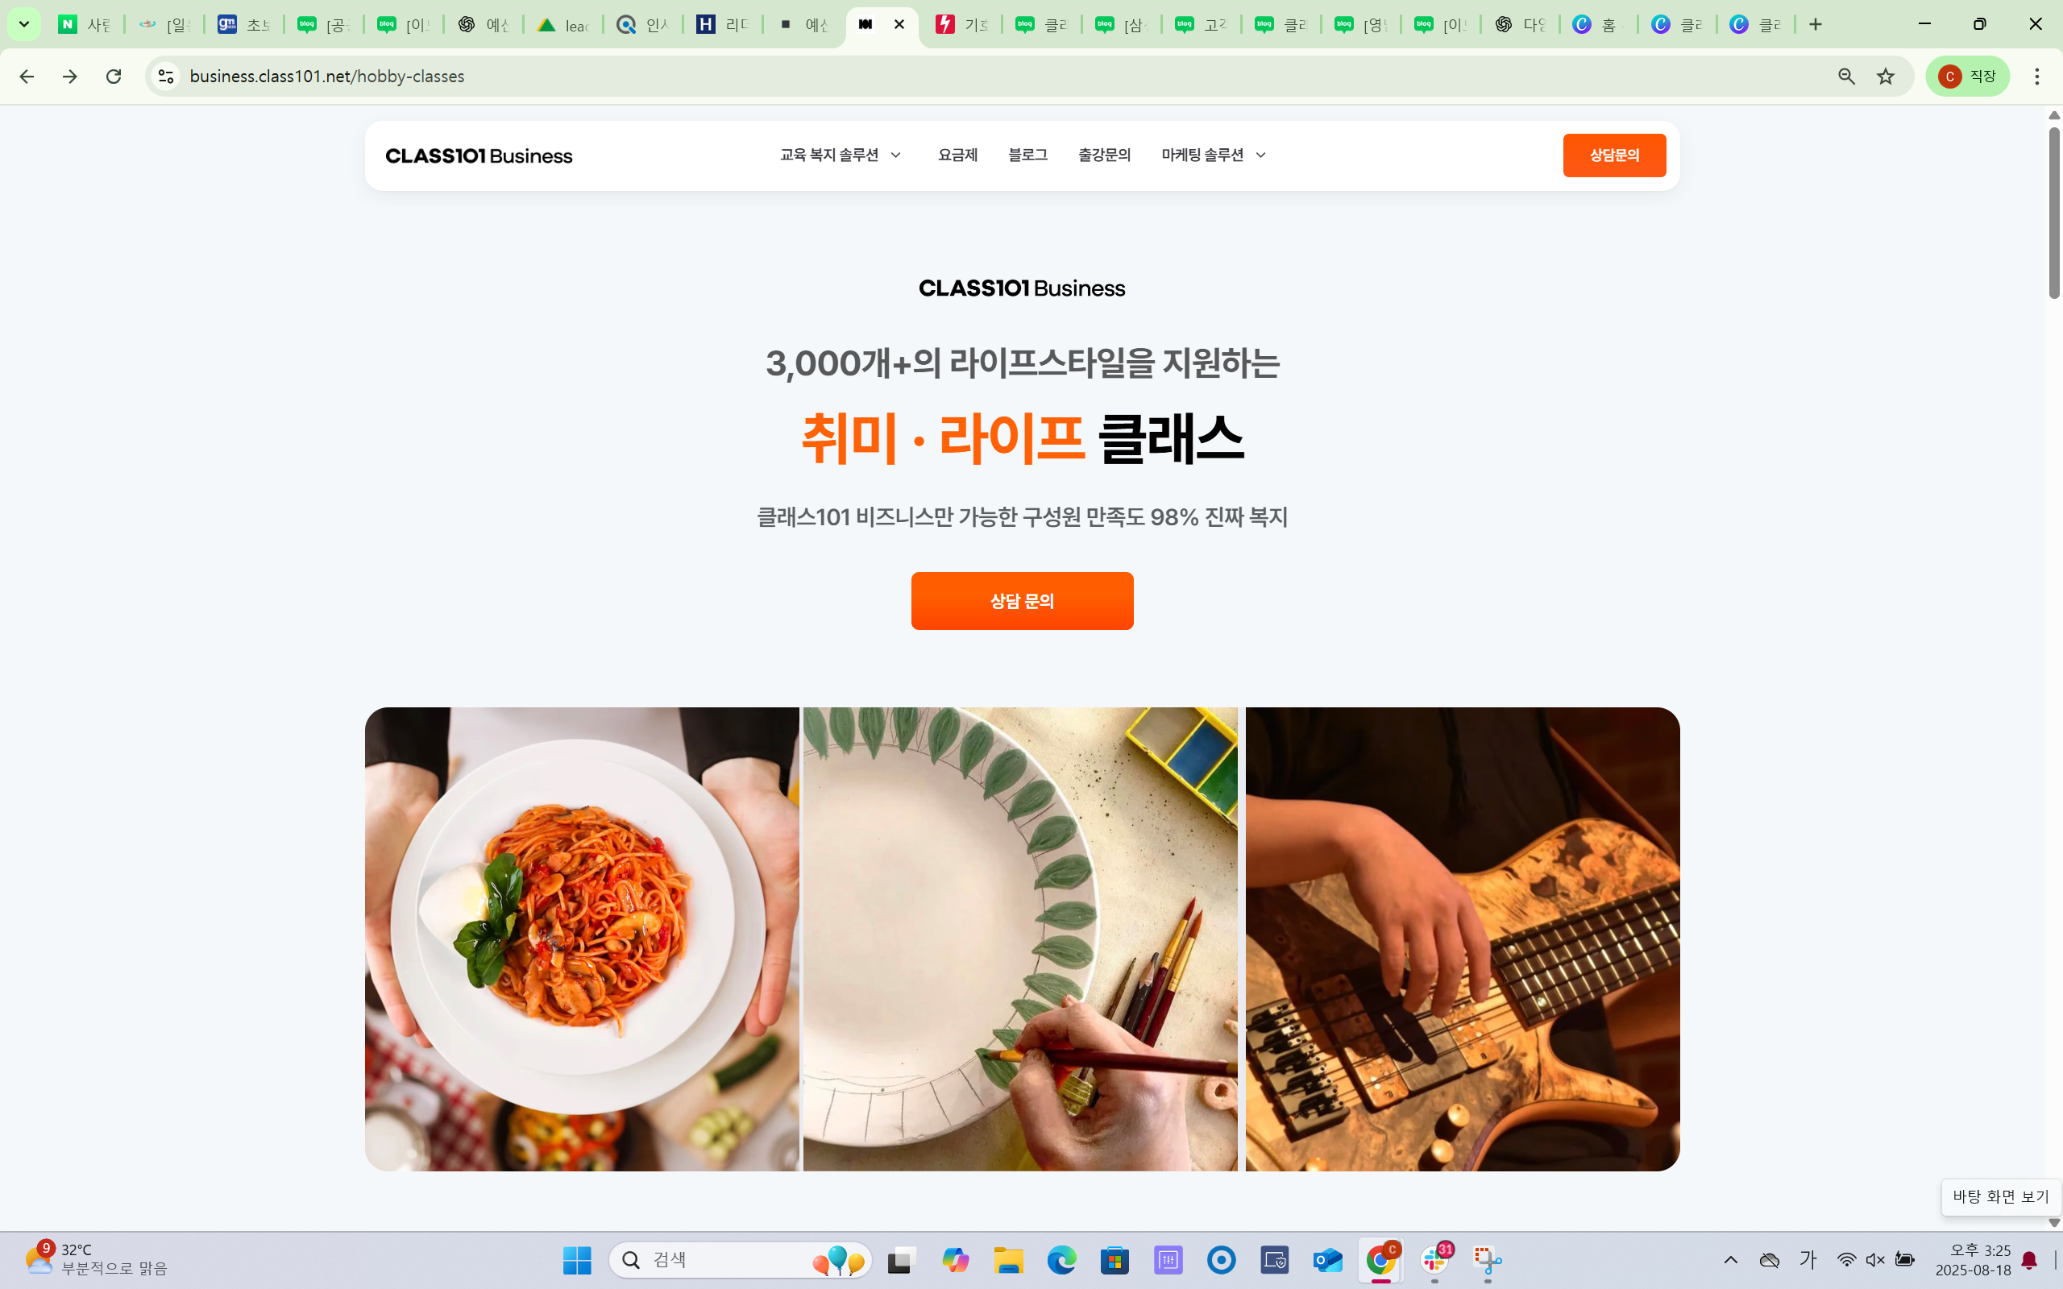
Task: Open Chrome's three-dot menu
Action: click(2037, 77)
